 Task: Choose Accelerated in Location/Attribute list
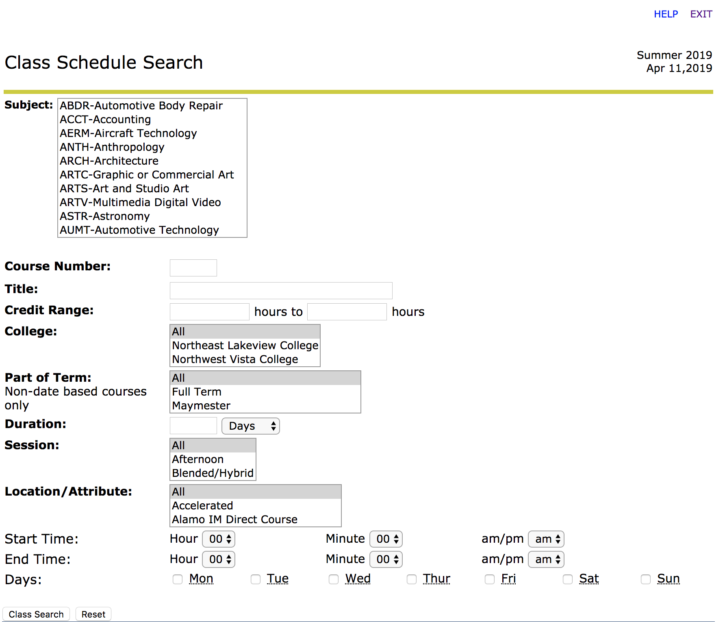pos(202,506)
